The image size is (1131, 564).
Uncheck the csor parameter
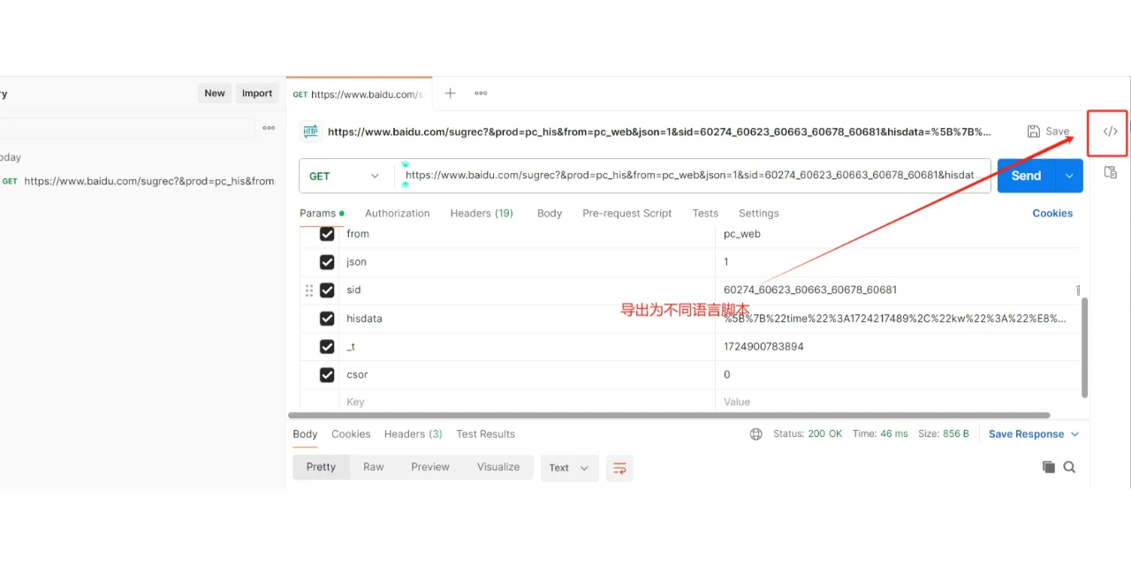(327, 374)
